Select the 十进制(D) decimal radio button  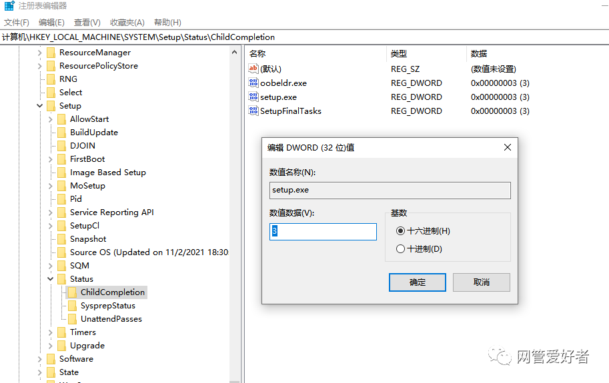(x=400, y=249)
